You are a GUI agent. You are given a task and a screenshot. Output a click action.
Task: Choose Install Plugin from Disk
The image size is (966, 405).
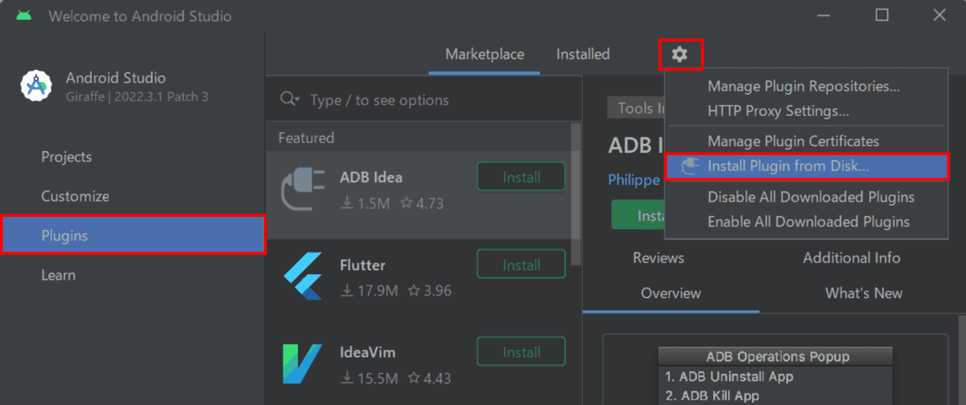pyautogui.click(x=787, y=166)
